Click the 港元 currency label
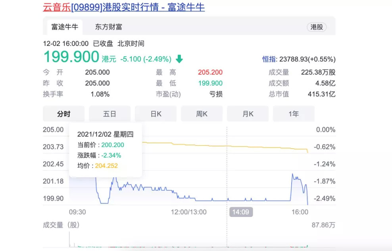Screen dimensions: 392x251 tap(109, 59)
